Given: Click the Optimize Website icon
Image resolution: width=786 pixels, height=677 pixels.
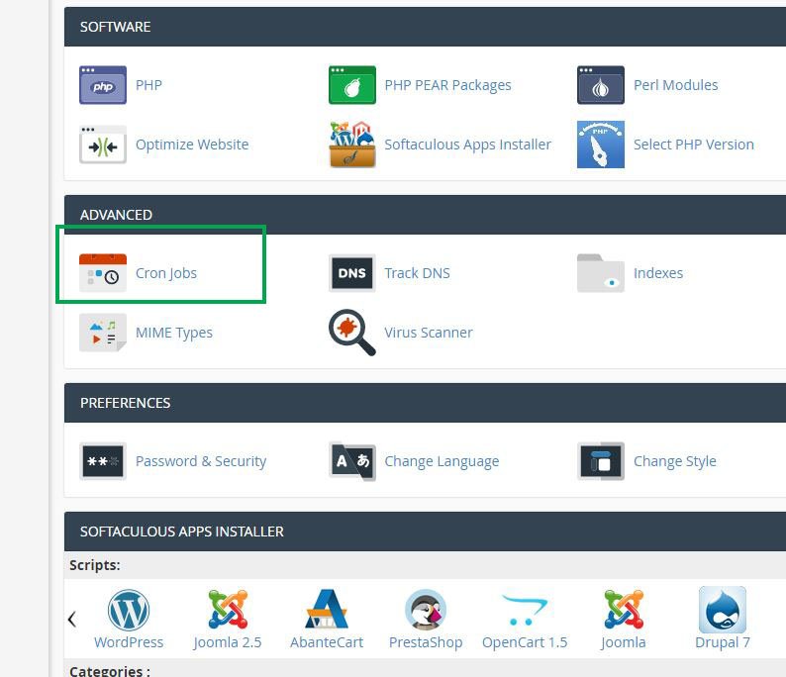Looking at the screenshot, I should point(103,145).
